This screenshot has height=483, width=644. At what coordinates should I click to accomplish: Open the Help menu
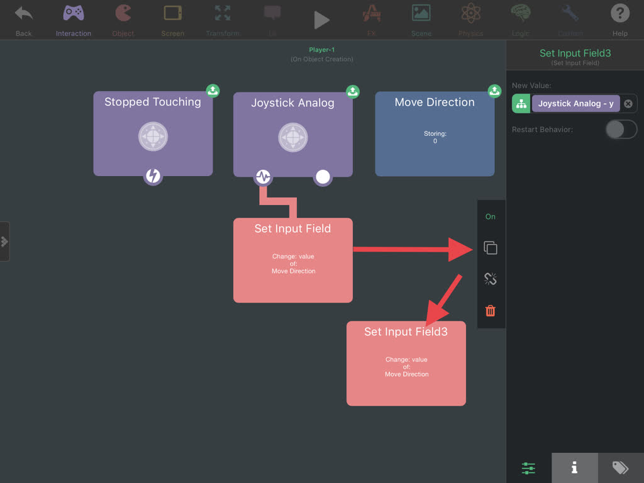click(619, 19)
